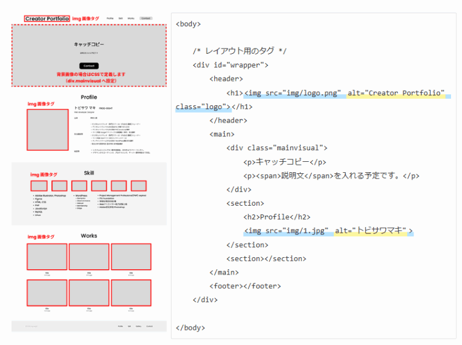Select the top-right Works thumbnail

(131, 257)
